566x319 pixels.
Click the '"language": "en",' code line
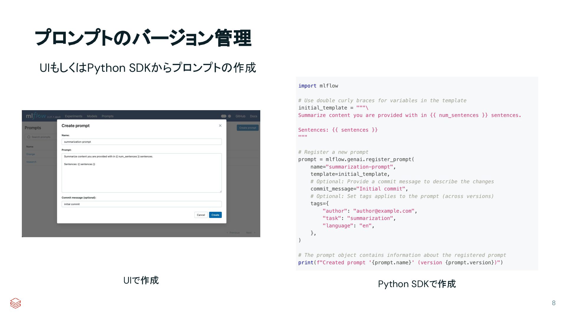pos(349,226)
